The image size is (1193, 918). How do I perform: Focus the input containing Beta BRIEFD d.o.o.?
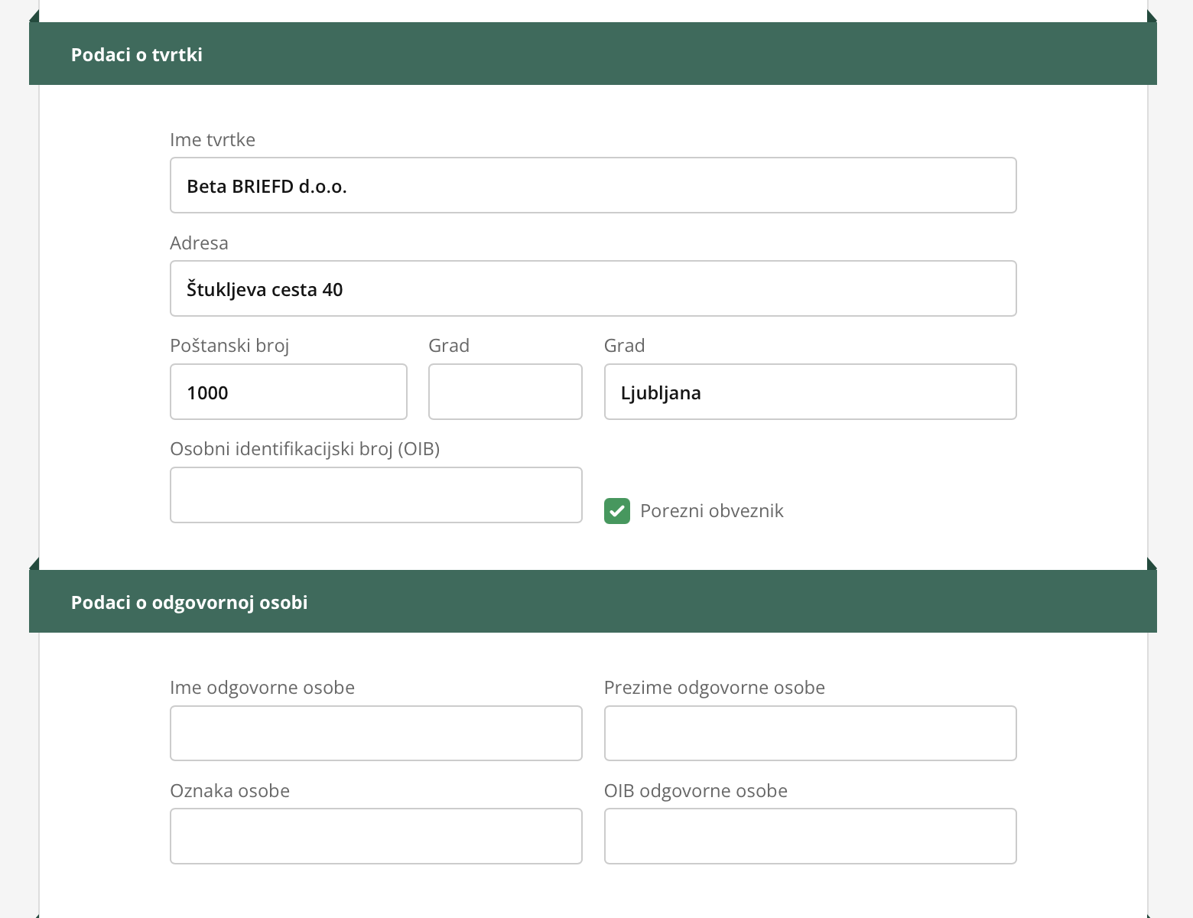593,186
